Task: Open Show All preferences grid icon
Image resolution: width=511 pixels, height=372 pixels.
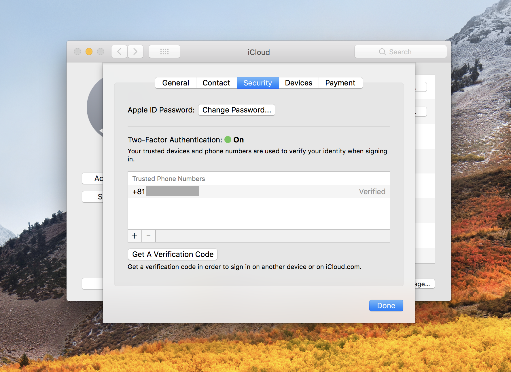Action: 164,51
